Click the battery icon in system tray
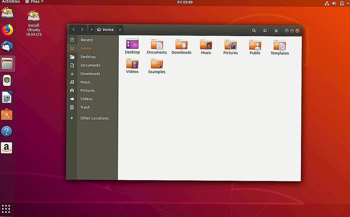The width and height of the screenshot is (350, 217). point(342,3)
